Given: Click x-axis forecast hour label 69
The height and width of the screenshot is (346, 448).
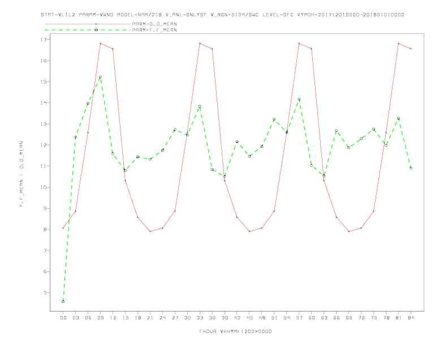Looking at the screenshot, I should (349, 318).
